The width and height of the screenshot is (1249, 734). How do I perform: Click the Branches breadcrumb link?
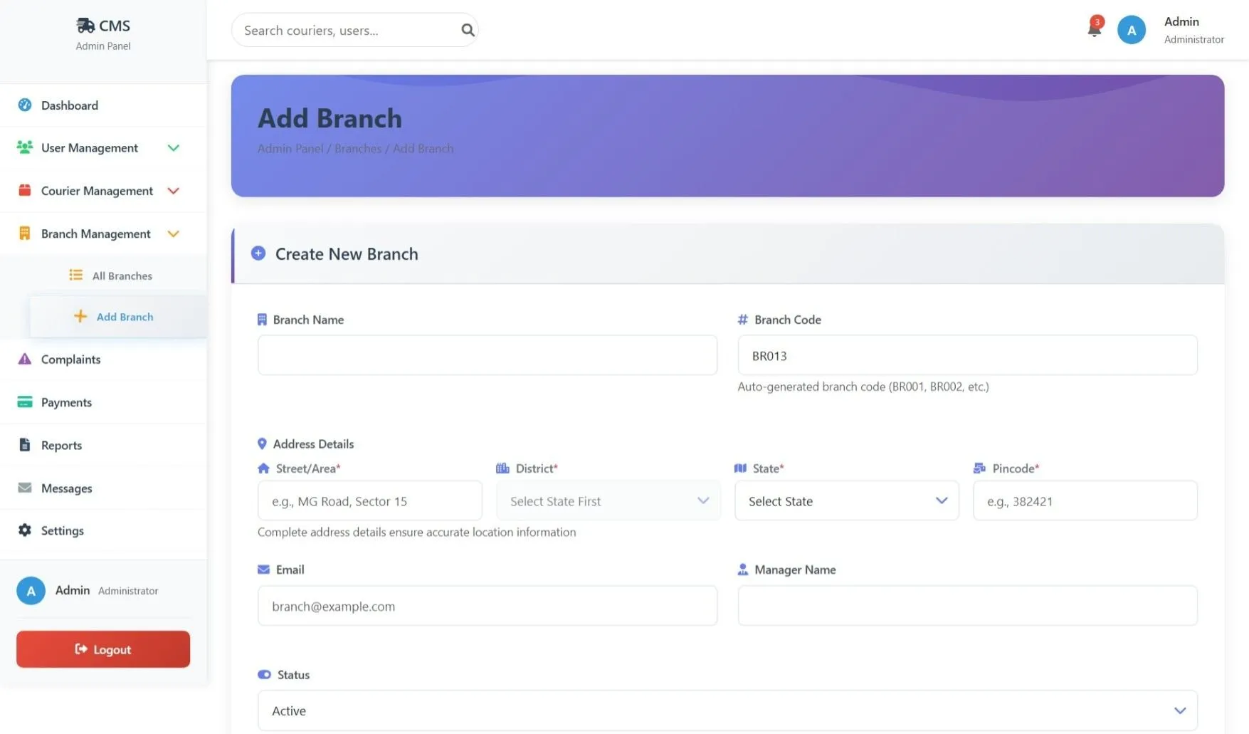pos(357,149)
